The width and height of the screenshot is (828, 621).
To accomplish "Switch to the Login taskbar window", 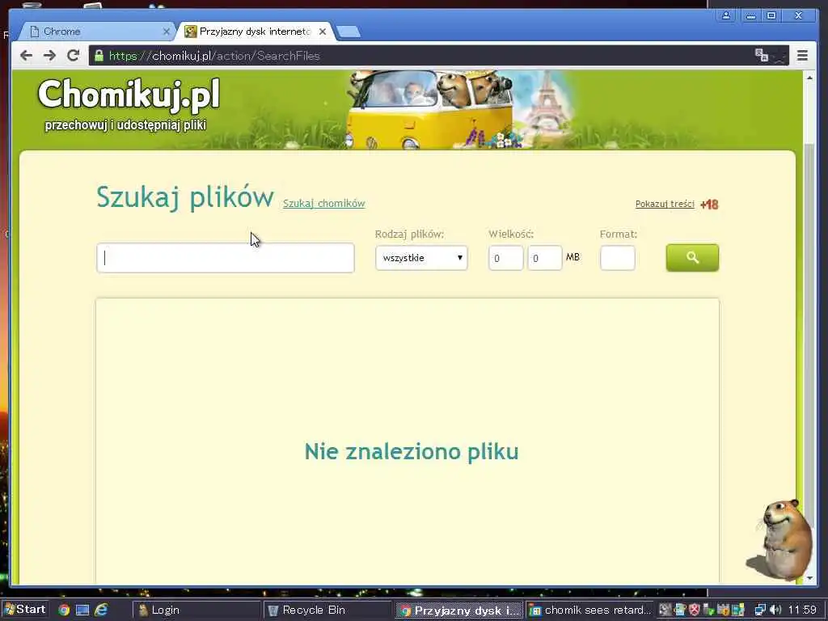I will click(196, 610).
